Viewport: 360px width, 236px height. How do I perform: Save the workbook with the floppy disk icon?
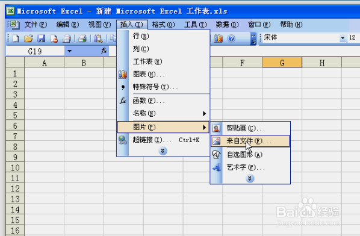coord(42,39)
